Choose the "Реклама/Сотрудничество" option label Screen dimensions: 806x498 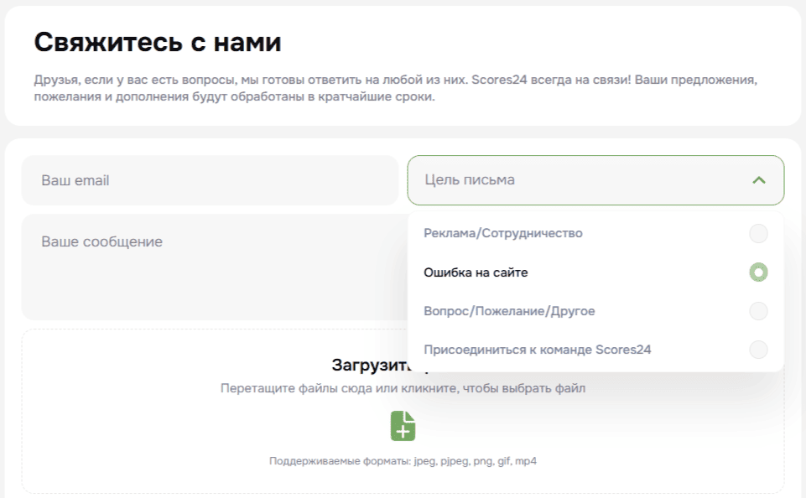click(x=503, y=233)
